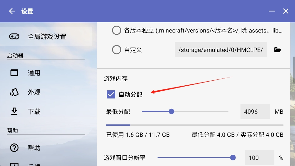
Task: Open the 通用 general settings icon
Action: coord(14,73)
